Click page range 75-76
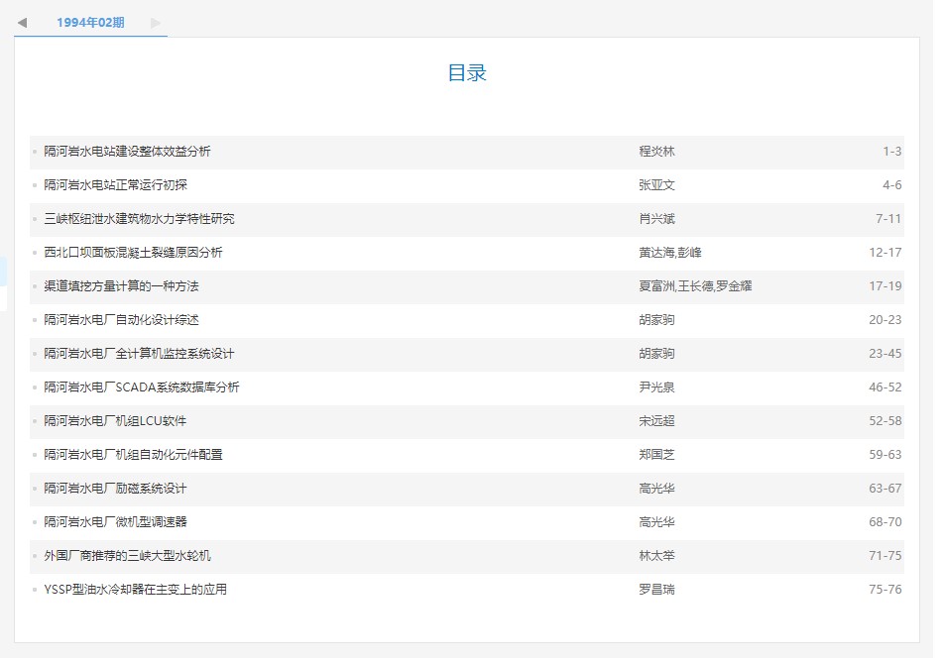This screenshot has width=945, height=663. pos(886,590)
